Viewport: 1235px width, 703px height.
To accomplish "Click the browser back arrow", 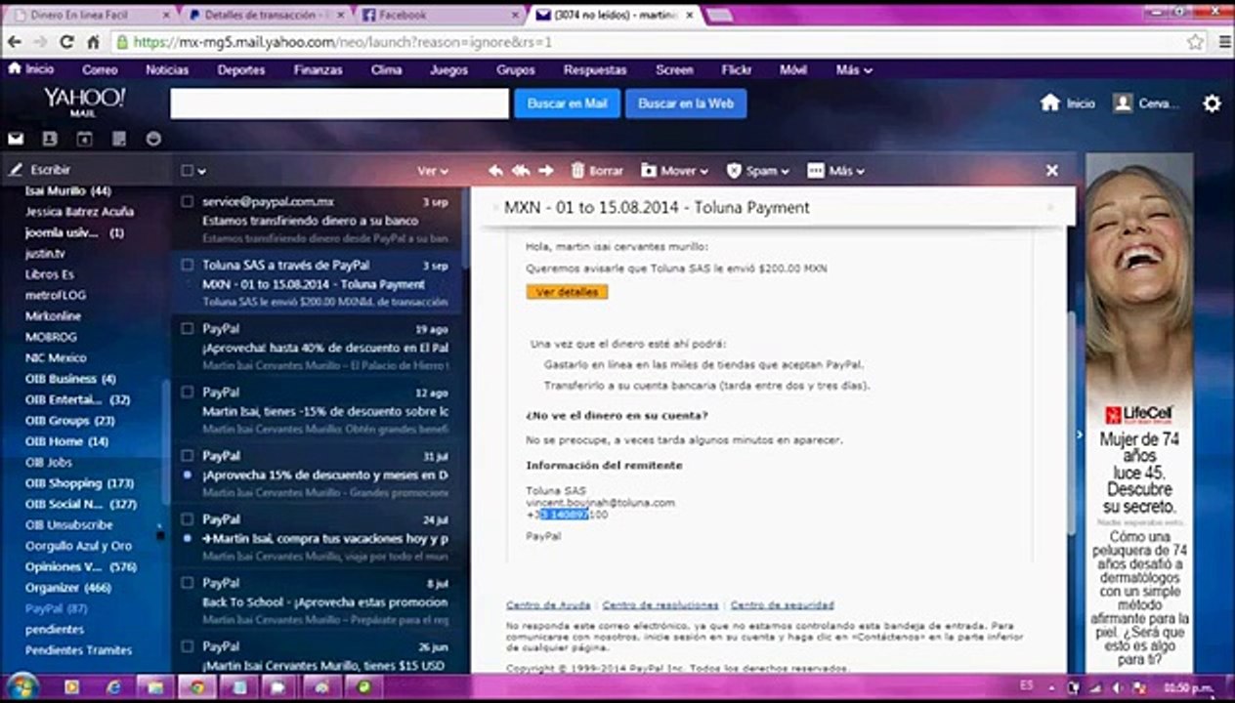I will click(15, 42).
